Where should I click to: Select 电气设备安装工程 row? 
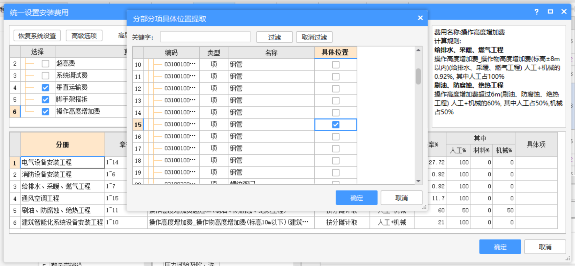point(62,162)
